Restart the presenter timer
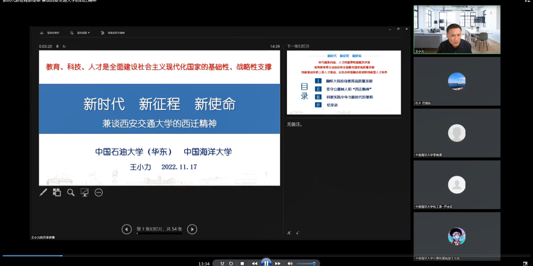Viewport: 533px width, 266px height. tap(64, 46)
